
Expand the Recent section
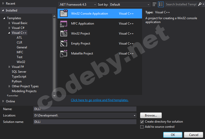tap(3, 4)
